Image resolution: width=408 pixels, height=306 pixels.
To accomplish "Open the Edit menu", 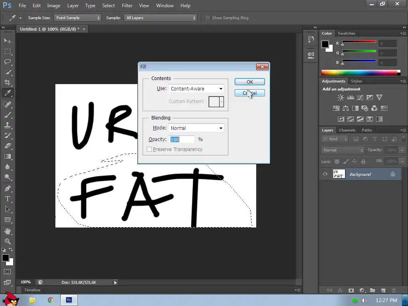I will (x=36, y=6).
